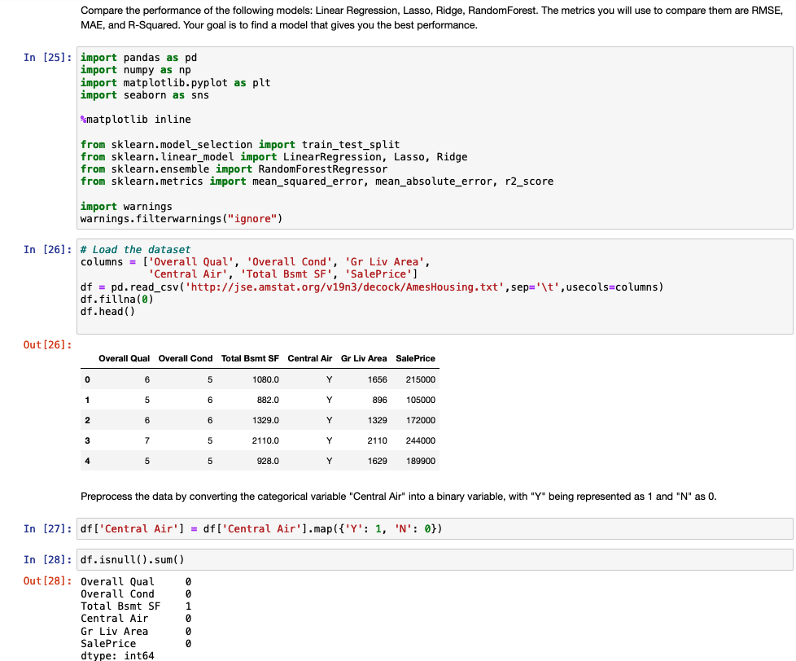Click the Gr Liv Area value 1629
Viewport: 796px width, 661px height.
tap(377, 461)
